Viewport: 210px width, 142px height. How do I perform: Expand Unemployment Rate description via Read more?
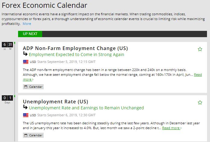click(172, 128)
